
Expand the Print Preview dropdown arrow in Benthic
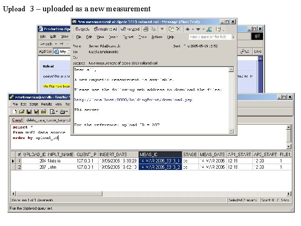tap(57, 111)
